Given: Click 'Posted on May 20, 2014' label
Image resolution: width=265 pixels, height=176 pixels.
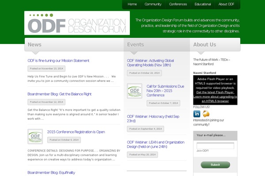Looking at the screenshot, I should 142,154.
